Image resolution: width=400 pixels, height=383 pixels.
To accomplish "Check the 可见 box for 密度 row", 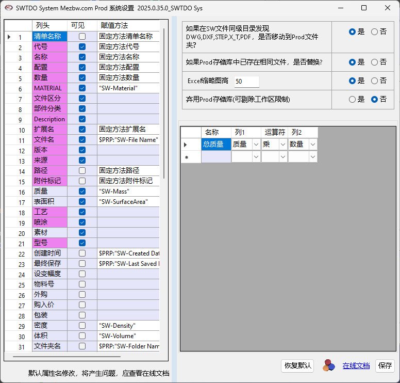I will pyautogui.click(x=82, y=326).
